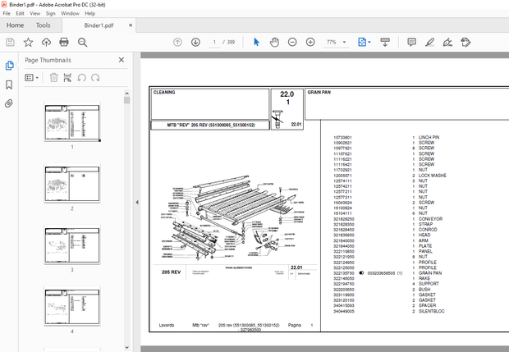
Task: Go to the next page arrow
Action: click(x=195, y=42)
